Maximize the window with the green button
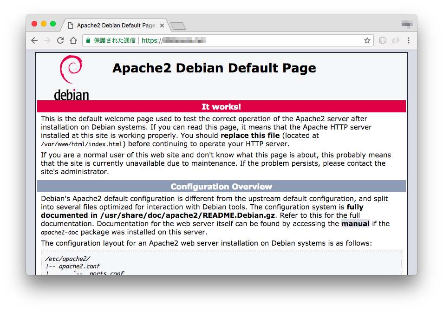Viewport: 443px width, 312px height. 53,24
